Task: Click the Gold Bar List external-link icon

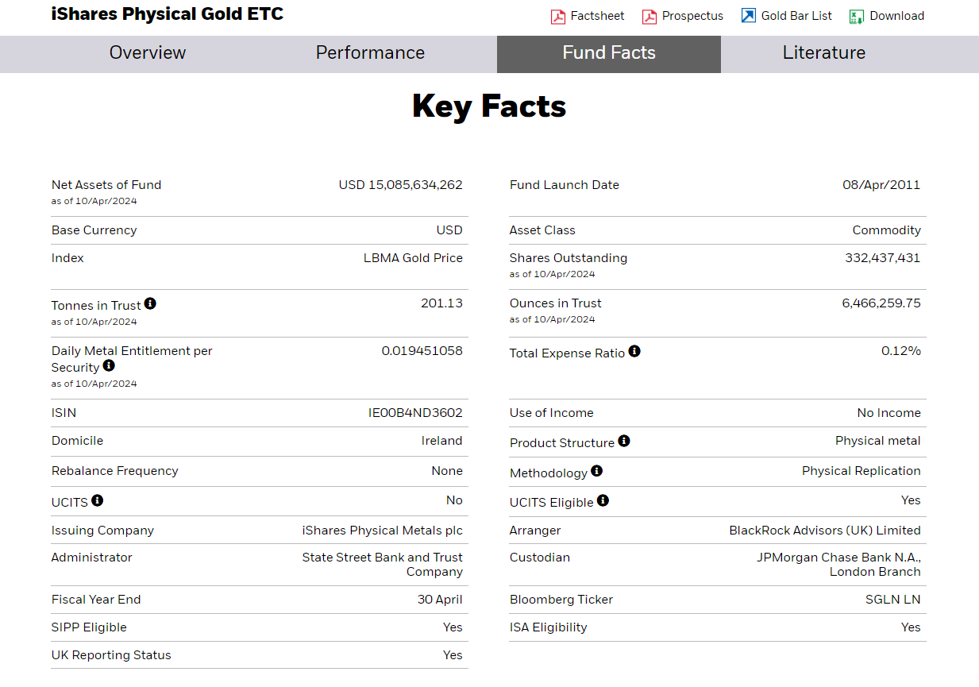Action: [749, 16]
